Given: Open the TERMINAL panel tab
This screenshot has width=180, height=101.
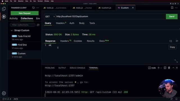Looking at the screenshot, I should [x=93, y=68].
